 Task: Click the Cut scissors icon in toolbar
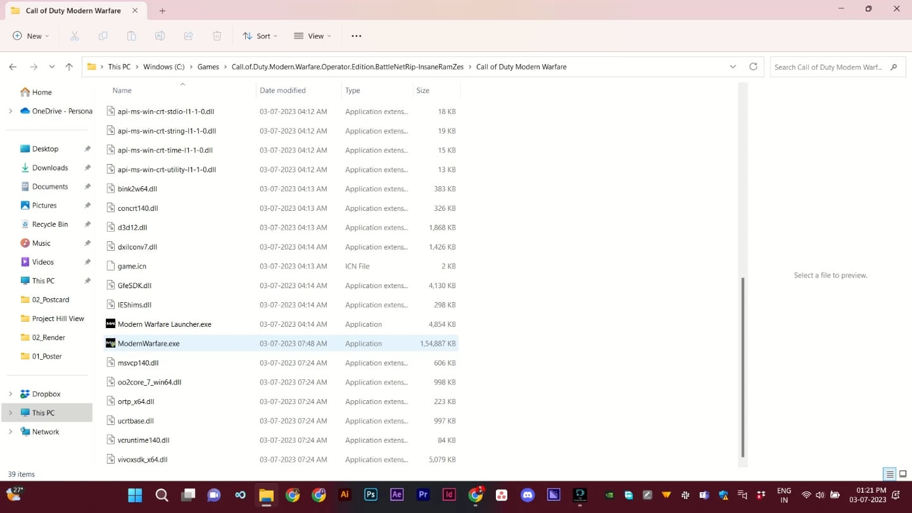pyautogui.click(x=74, y=36)
